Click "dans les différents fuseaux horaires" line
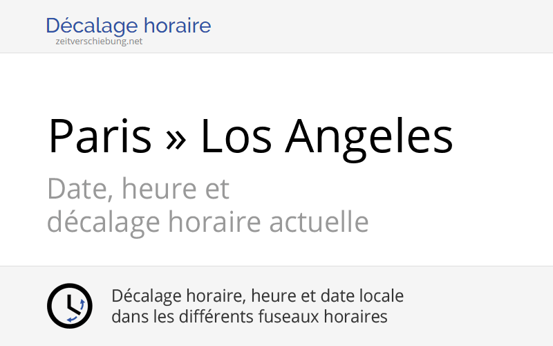553x346 pixels. (249, 317)
